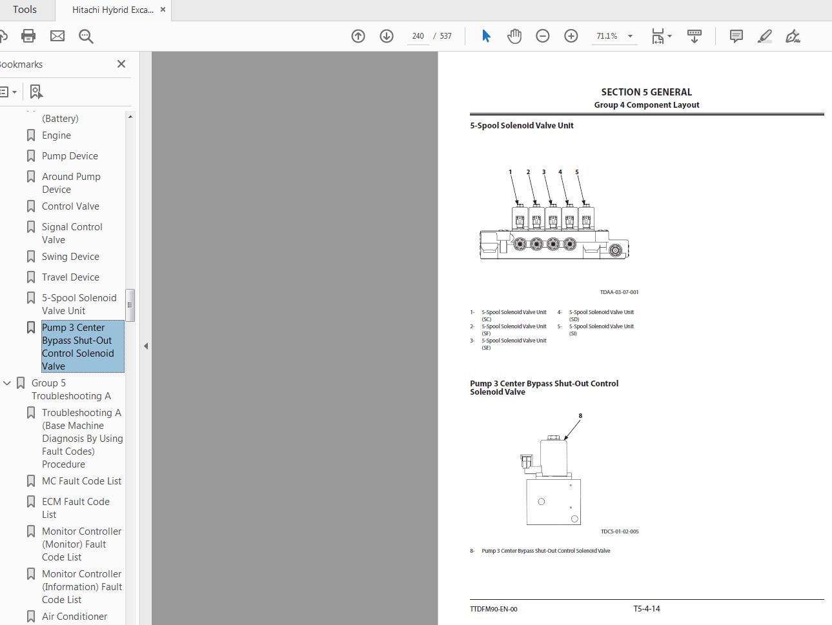Click the bookmarks scrollbar thumb
Image resolution: width=832 pixels, height=625 pixels.
130,305
